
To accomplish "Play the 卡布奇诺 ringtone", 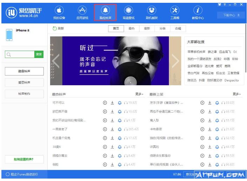I will point(202,129).
